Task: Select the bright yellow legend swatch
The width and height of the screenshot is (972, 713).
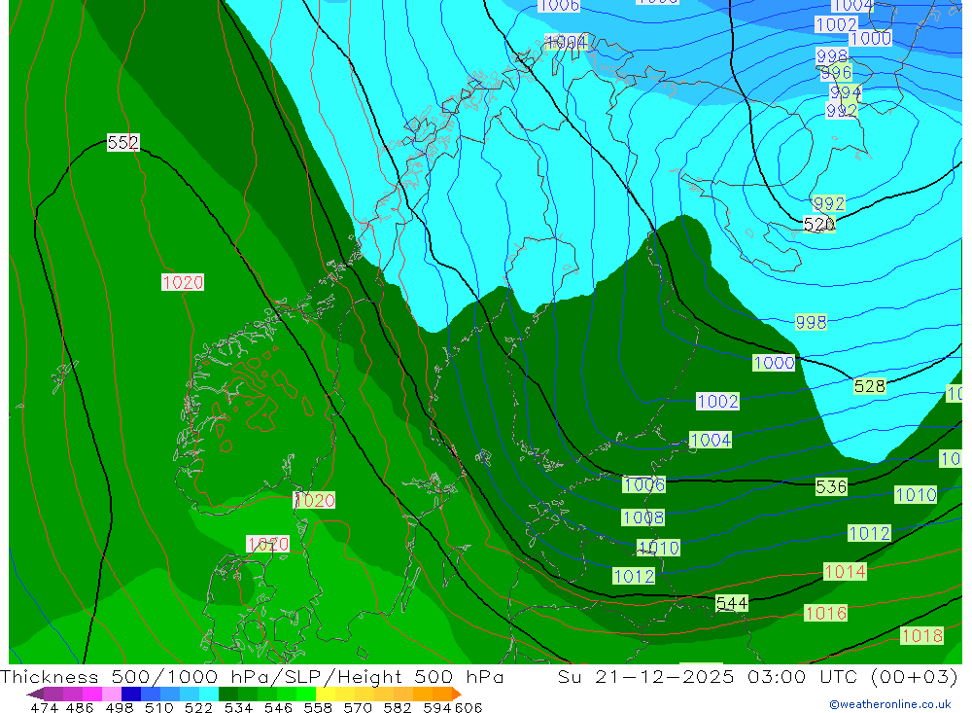Action: (326, 694)
